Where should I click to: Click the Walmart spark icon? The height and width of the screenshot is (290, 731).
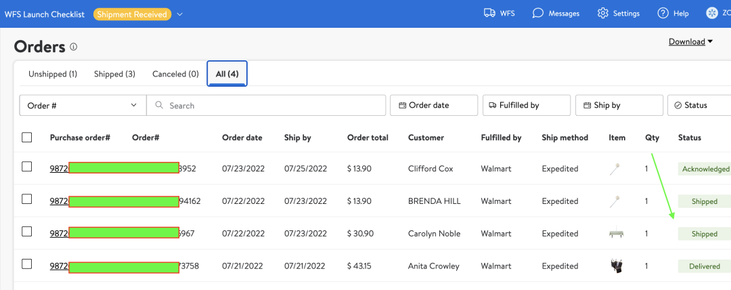[711, 14]
